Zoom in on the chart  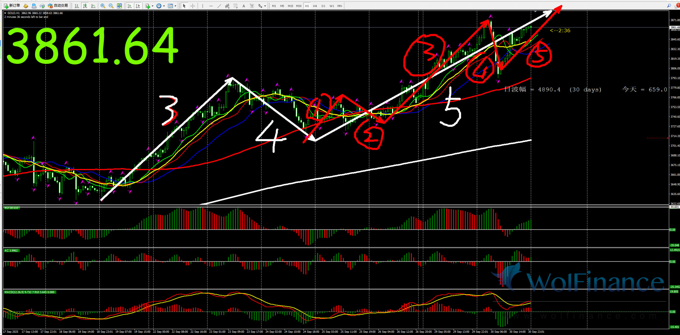click(x=103, y=6)
